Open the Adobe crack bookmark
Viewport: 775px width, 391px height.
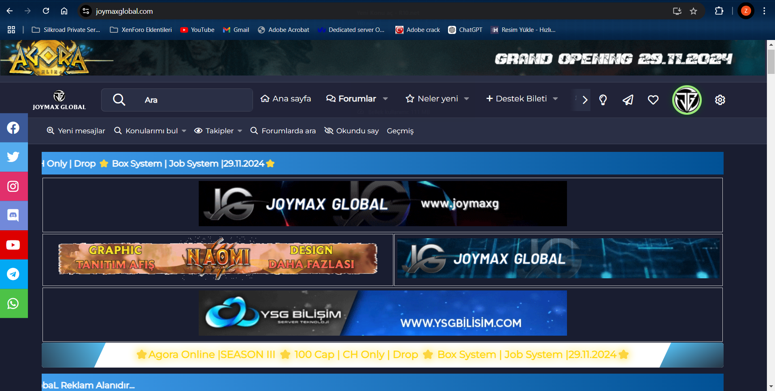pyautogui.click(x=418, y=29)
